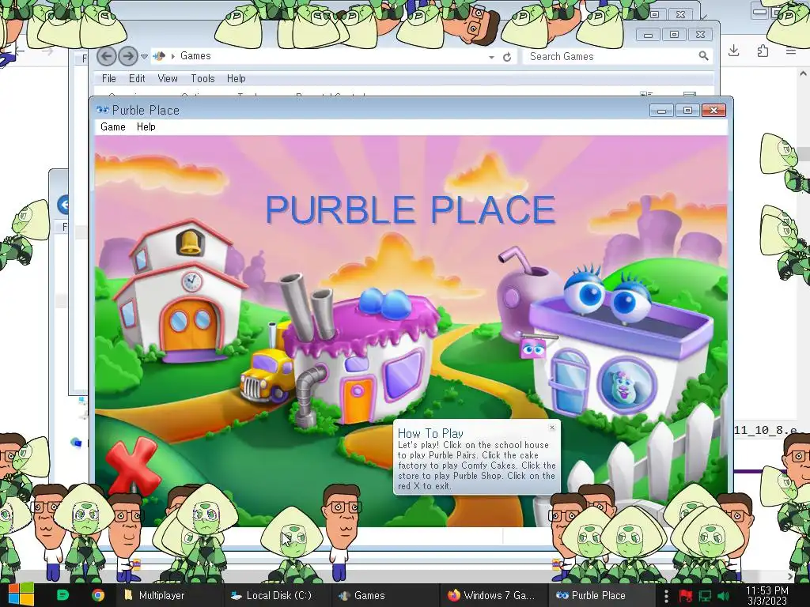Click the Forward arrow in Games window
Screen dimensions: 810x607
pos(128,56)
